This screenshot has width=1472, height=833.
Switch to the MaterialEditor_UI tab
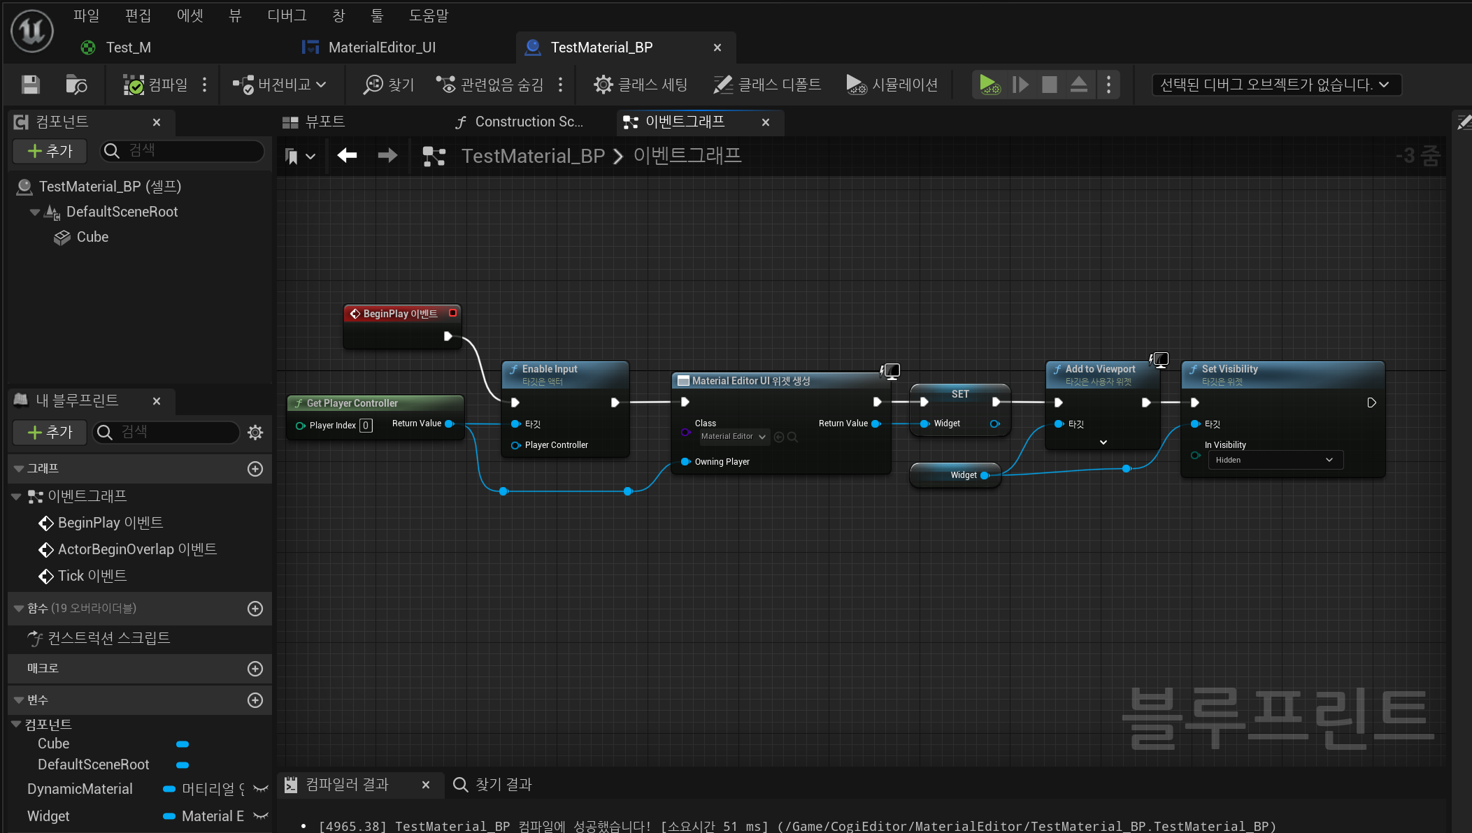point(381,48)
